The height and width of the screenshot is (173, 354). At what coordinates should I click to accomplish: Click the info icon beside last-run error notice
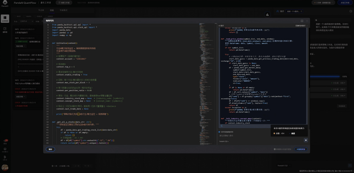[275, 149]
